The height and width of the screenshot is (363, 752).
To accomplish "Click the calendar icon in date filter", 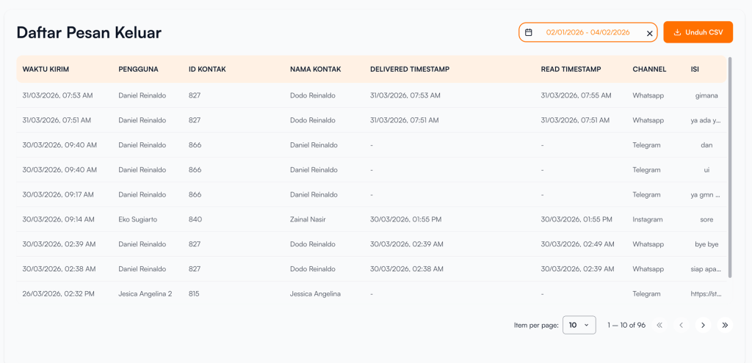I will point(529,32).
